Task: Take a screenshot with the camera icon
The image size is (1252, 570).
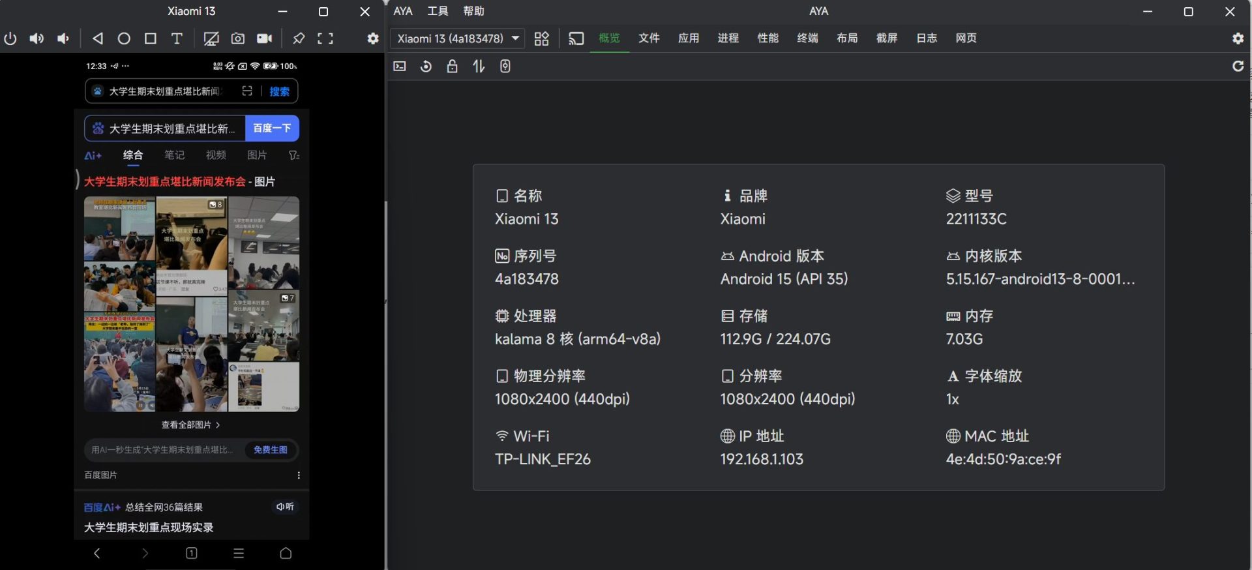Action: (238, 38)
